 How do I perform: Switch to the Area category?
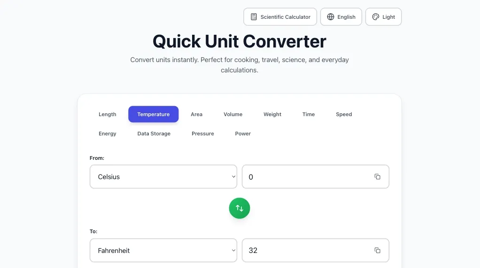point(196,114)
